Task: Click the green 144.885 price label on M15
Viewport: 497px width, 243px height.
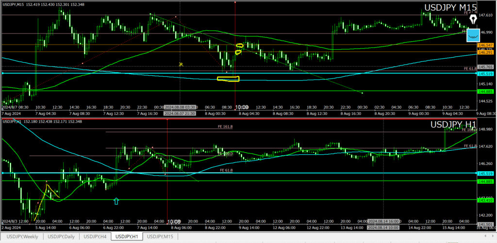Action: [x=486, y=91]
